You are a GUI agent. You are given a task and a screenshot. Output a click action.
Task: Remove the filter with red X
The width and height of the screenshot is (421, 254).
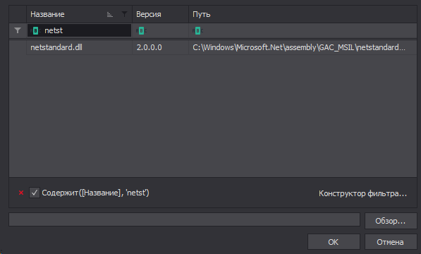click(x=21, y=193)
